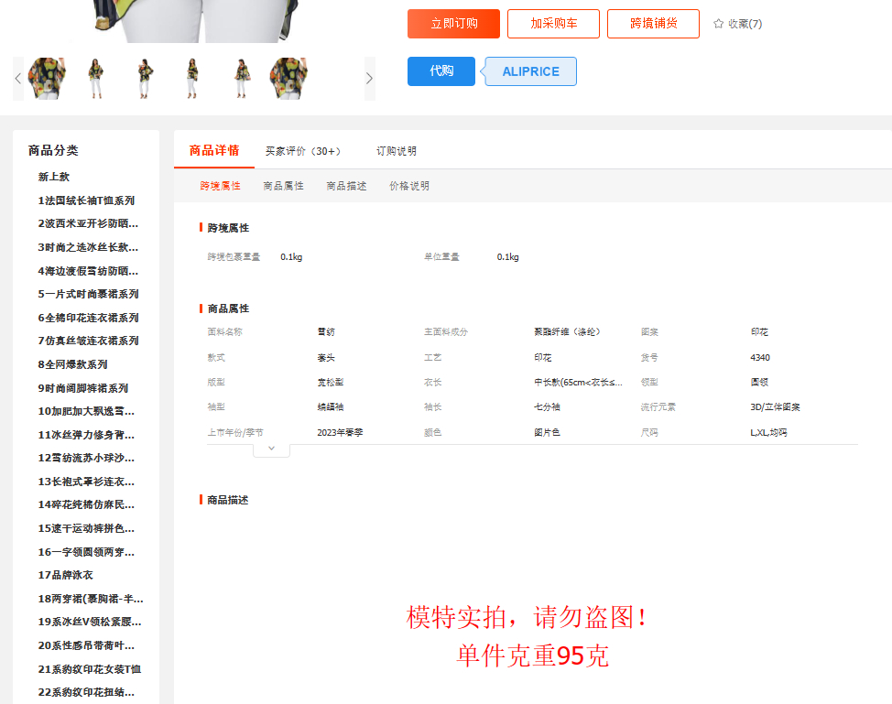Click the 跨境铺货 button
Image resolution: width=892 pixels, height=704 pixels.
click(653, 24)
